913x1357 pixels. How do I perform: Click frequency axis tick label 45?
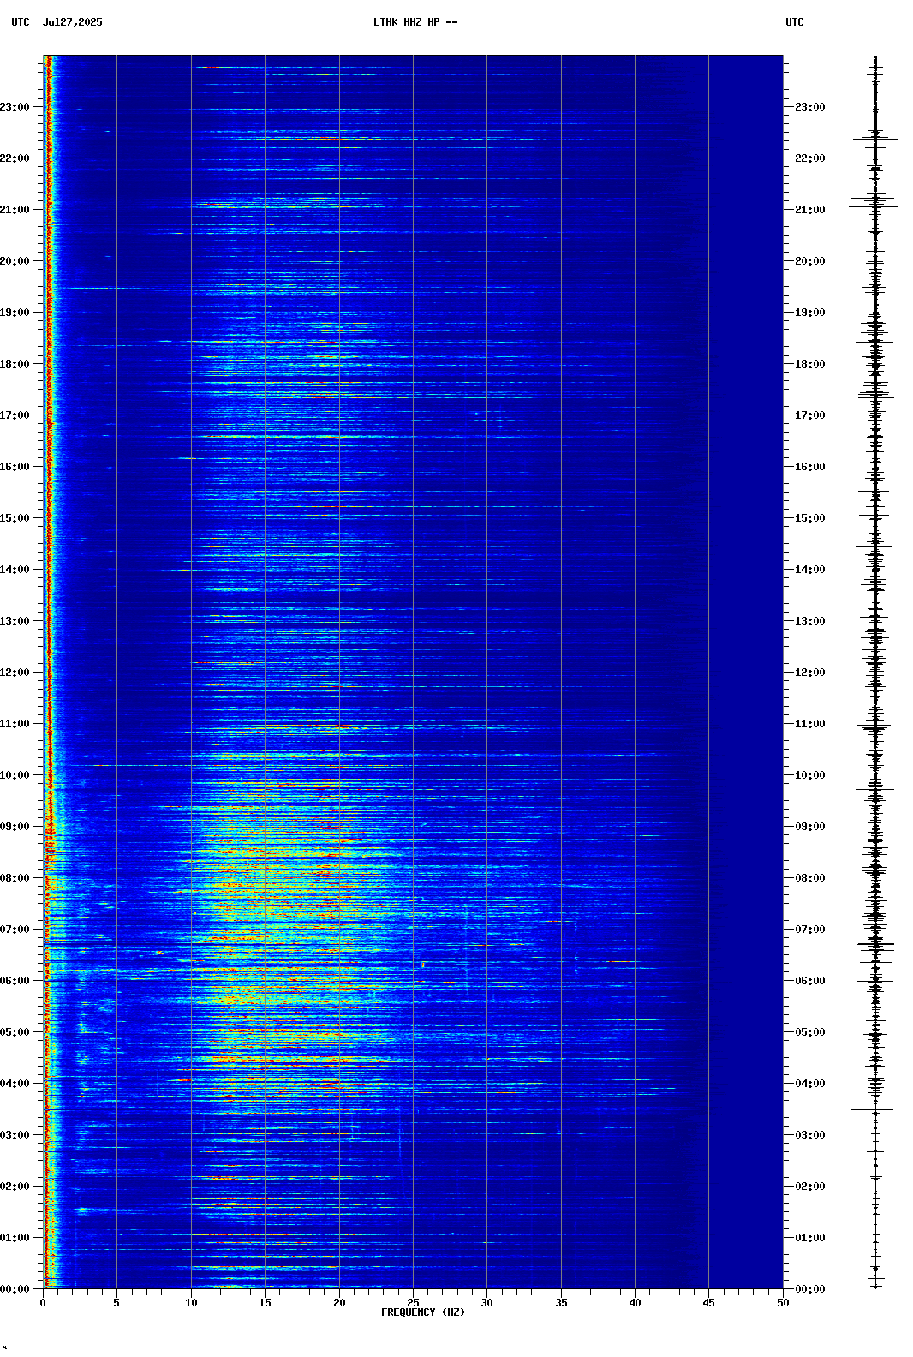708,1303
